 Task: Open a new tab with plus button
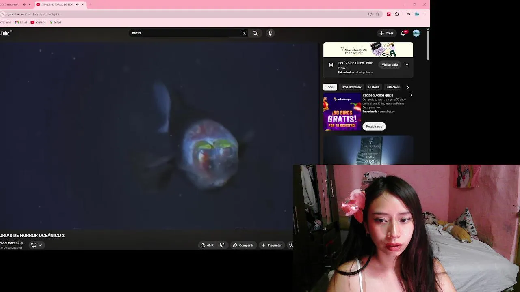pyautogui.click(x=91, y=4)
